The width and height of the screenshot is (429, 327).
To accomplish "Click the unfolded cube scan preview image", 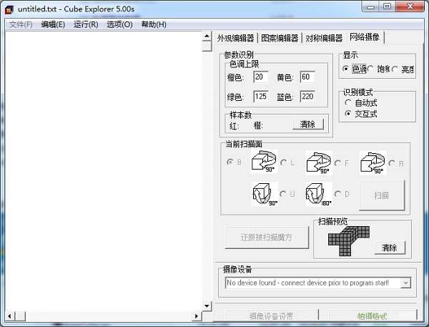I will 349,240.
